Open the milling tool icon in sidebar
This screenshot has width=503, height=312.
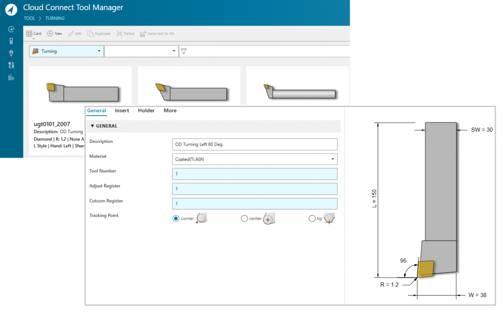pos(11,41)
